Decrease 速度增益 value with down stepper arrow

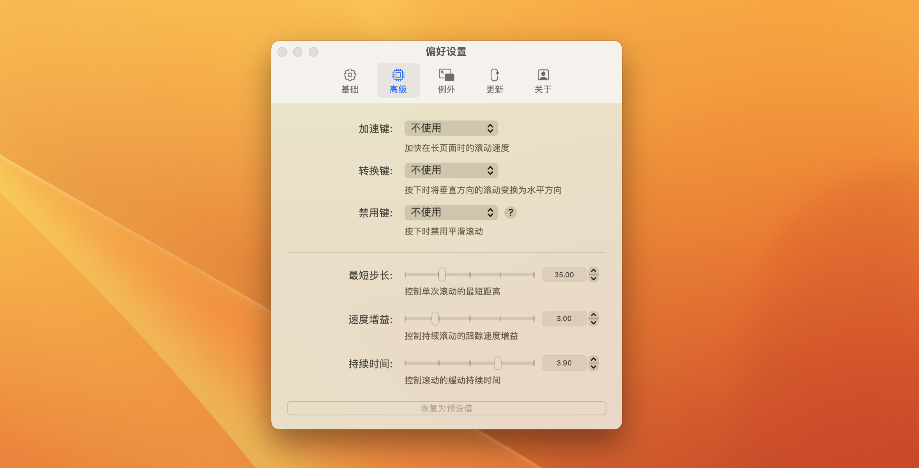(593, 323)
